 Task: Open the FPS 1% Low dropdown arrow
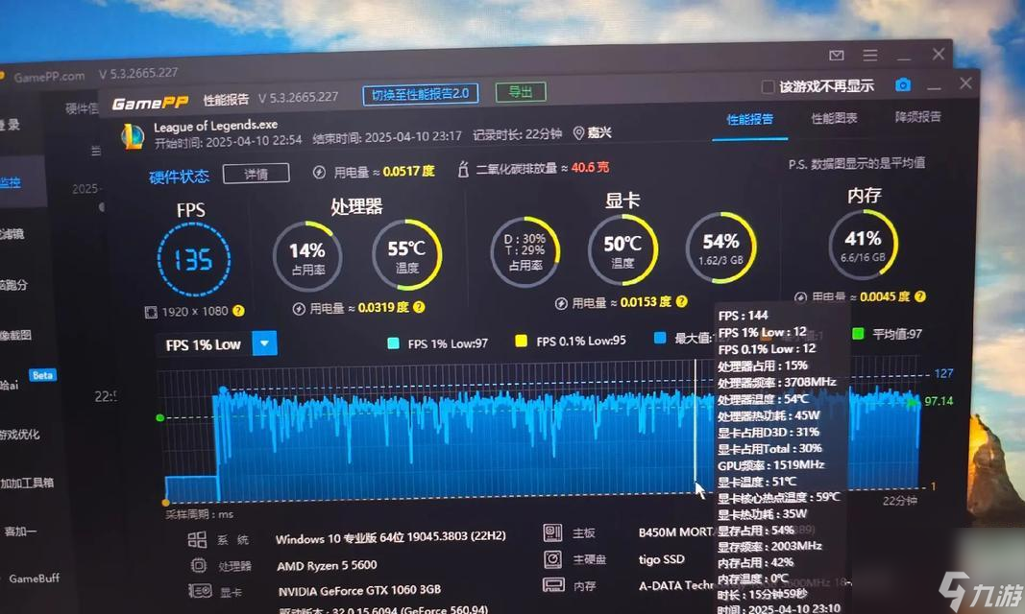pyautogui.click(x=264, y=343)
